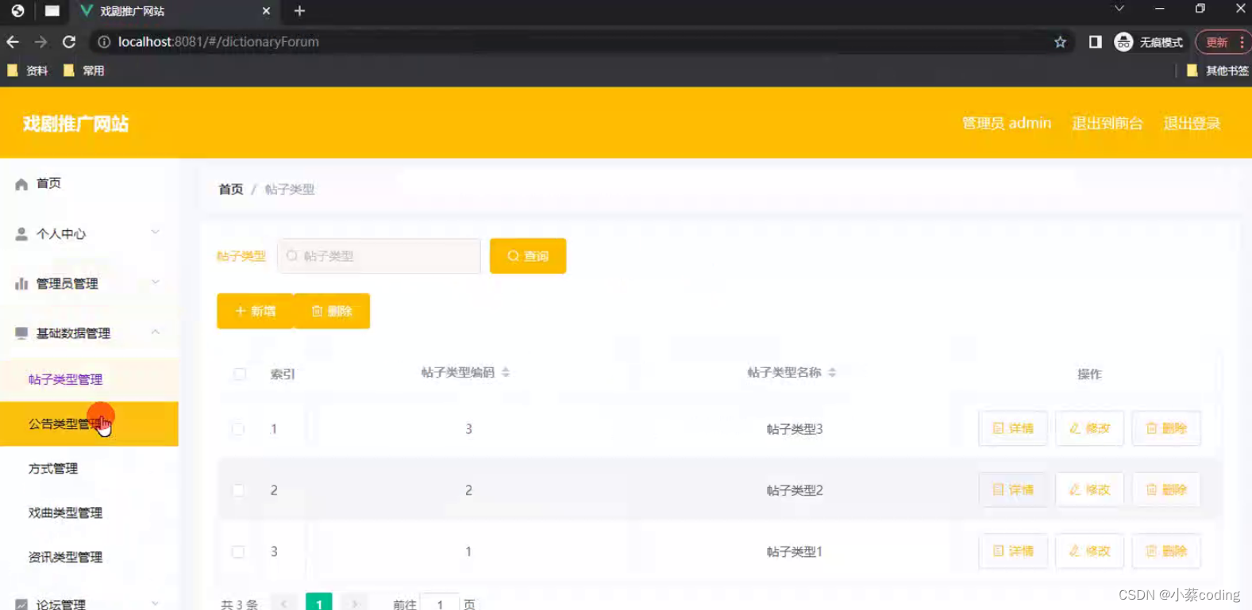Click the previous page arrow in pagination

click(283, 603)
